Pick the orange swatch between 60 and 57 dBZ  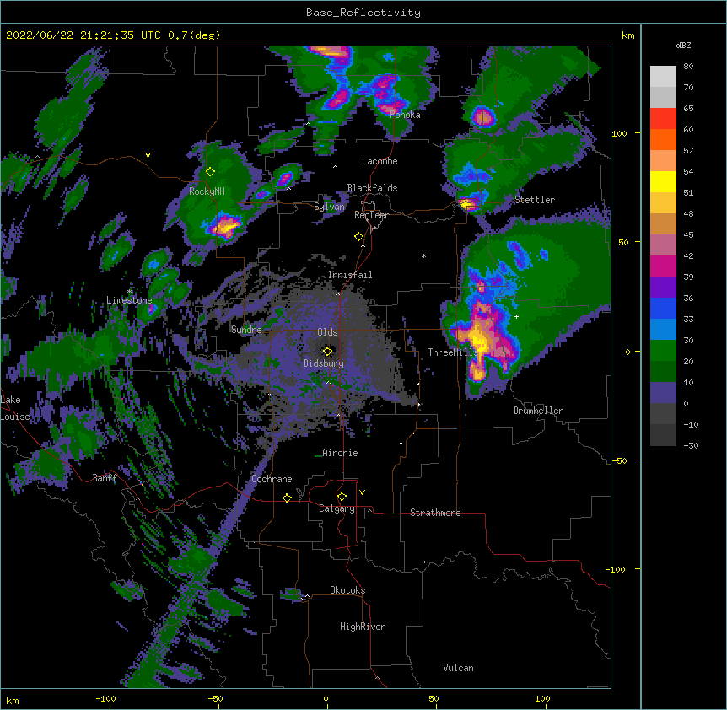[663, 139]
